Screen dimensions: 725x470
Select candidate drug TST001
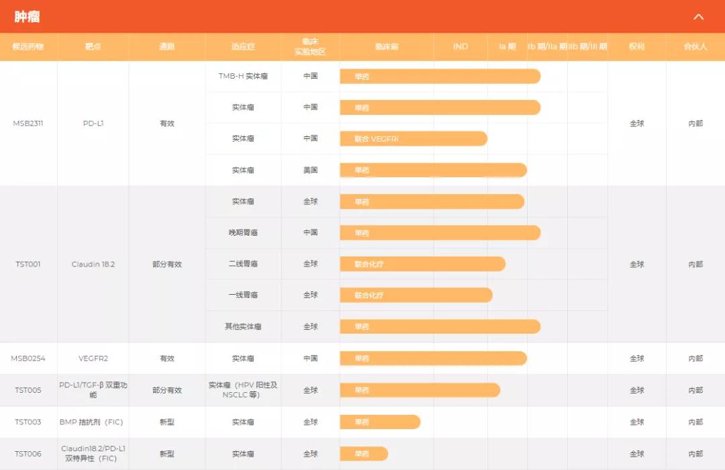point(28,264)
